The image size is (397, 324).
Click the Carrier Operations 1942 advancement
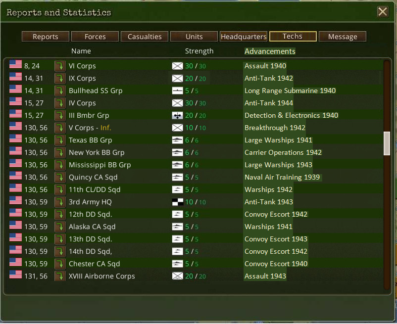[283, 152]
